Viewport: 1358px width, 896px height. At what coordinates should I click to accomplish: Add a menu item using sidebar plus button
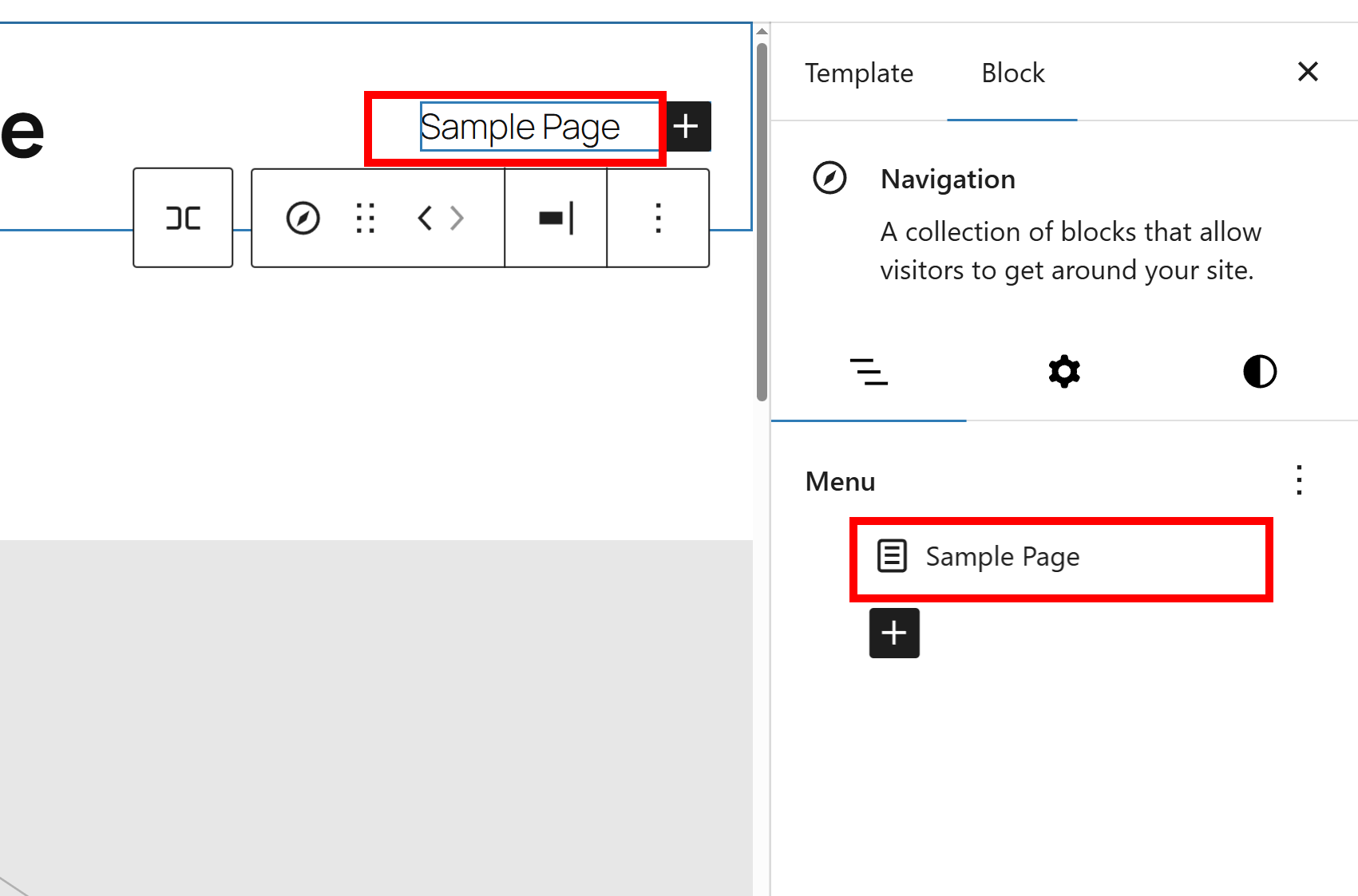[894, 633]
